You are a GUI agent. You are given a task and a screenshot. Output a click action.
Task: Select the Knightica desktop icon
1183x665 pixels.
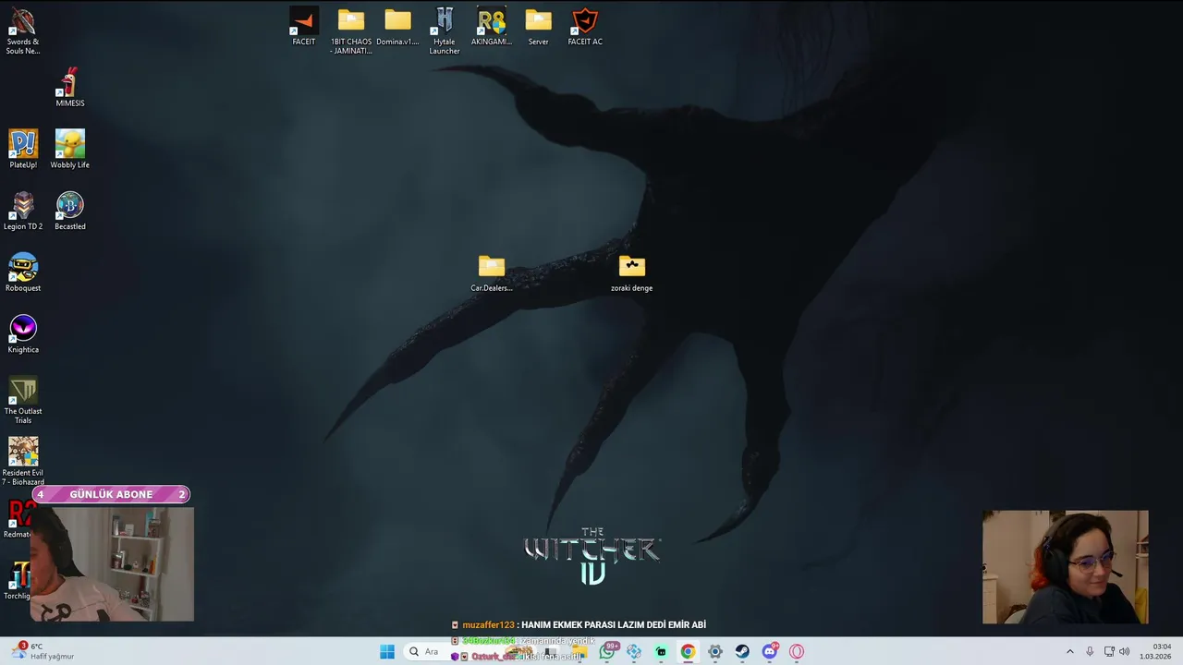[x=23, y=334]
